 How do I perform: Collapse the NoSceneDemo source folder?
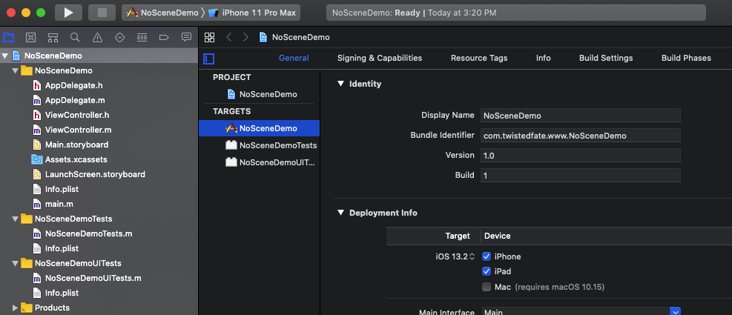[x=16, y=71]
